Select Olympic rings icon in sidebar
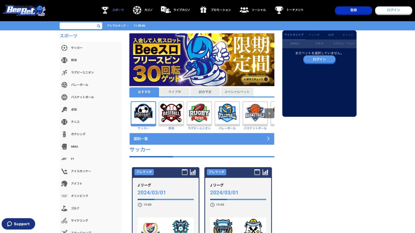Screen dimensions: 415x233 click(64, 196)
